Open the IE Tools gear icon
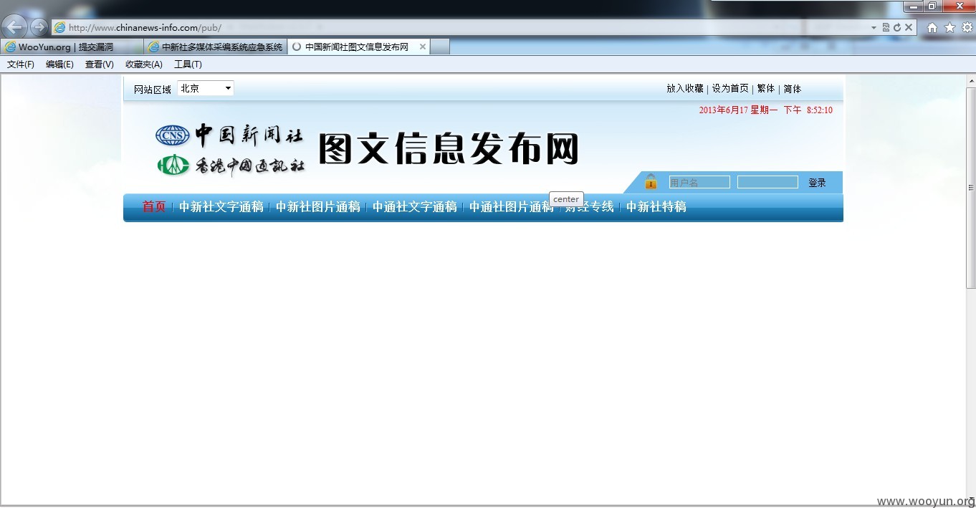Viewport: 976px width, 508px height. [967, 28]
